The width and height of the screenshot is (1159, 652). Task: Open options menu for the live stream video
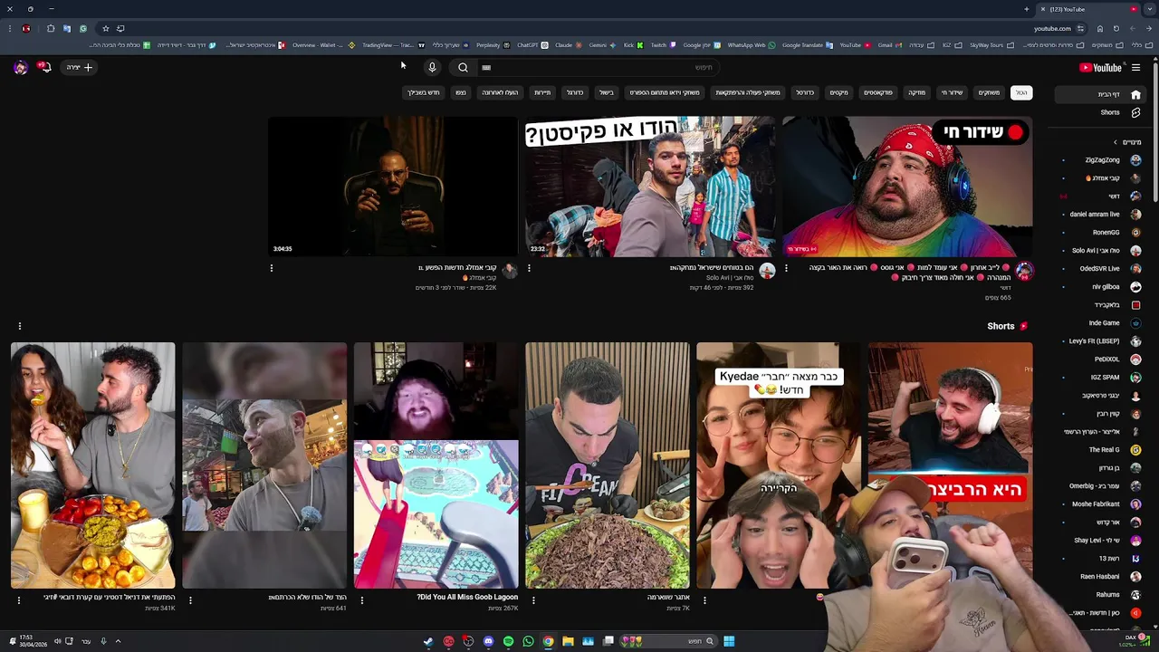pyautogui.click(x=786, y=268)
